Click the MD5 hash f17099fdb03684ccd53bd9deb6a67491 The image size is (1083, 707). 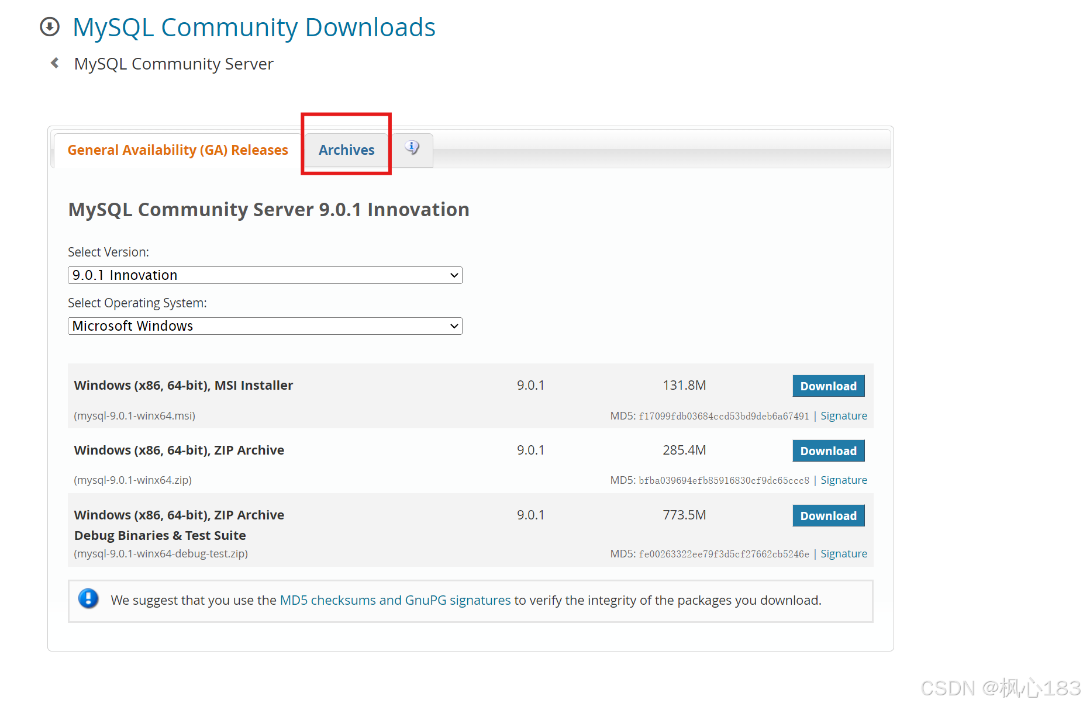[724, 416]
